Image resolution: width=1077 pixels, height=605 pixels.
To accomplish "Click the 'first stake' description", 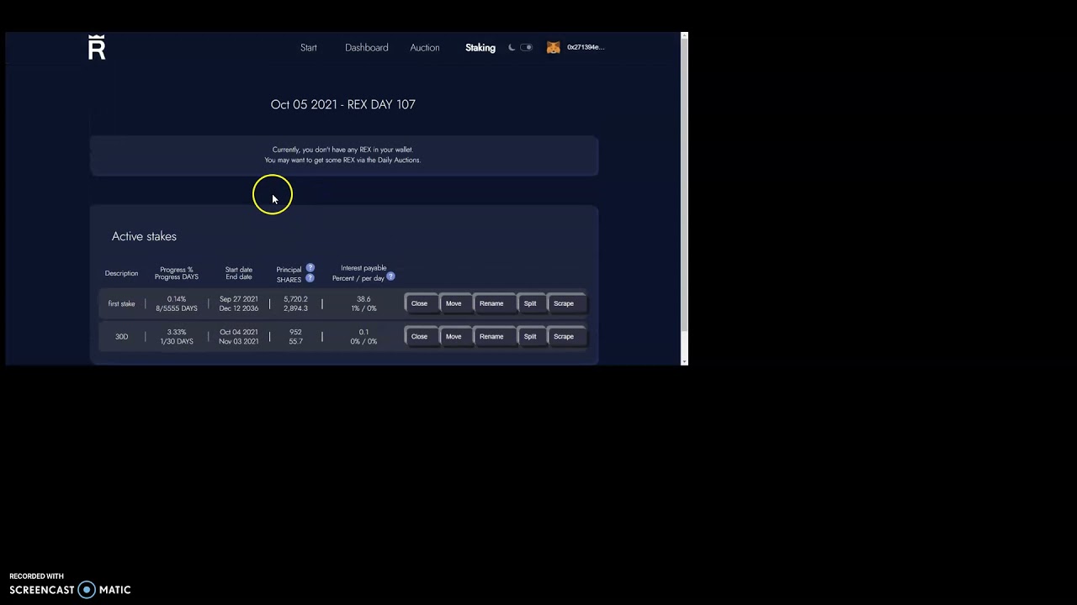I will (x=121, y=303).
